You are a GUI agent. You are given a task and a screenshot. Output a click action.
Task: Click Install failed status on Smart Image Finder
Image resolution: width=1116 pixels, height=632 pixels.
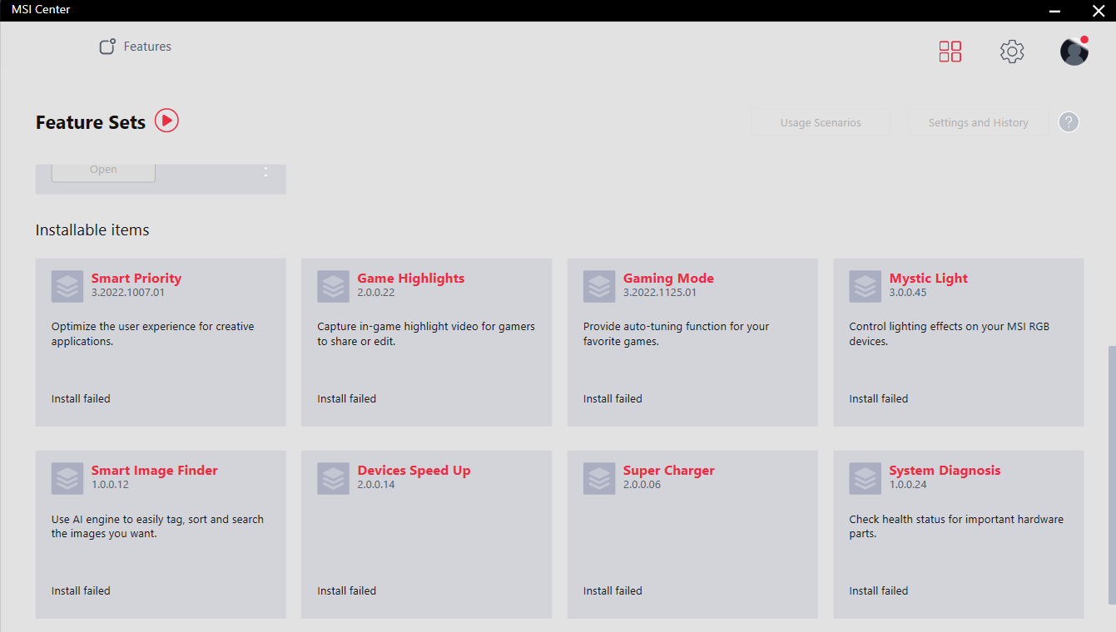81,591
